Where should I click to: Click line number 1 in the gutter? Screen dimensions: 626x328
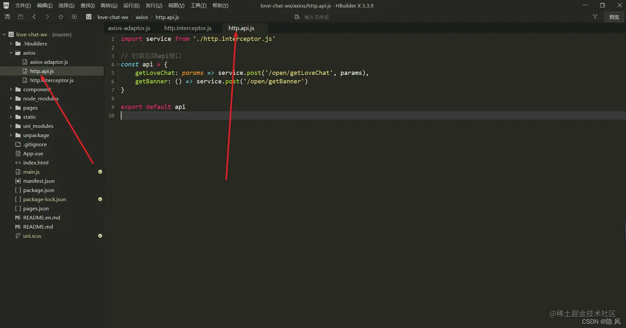click(x=113, y=39)
